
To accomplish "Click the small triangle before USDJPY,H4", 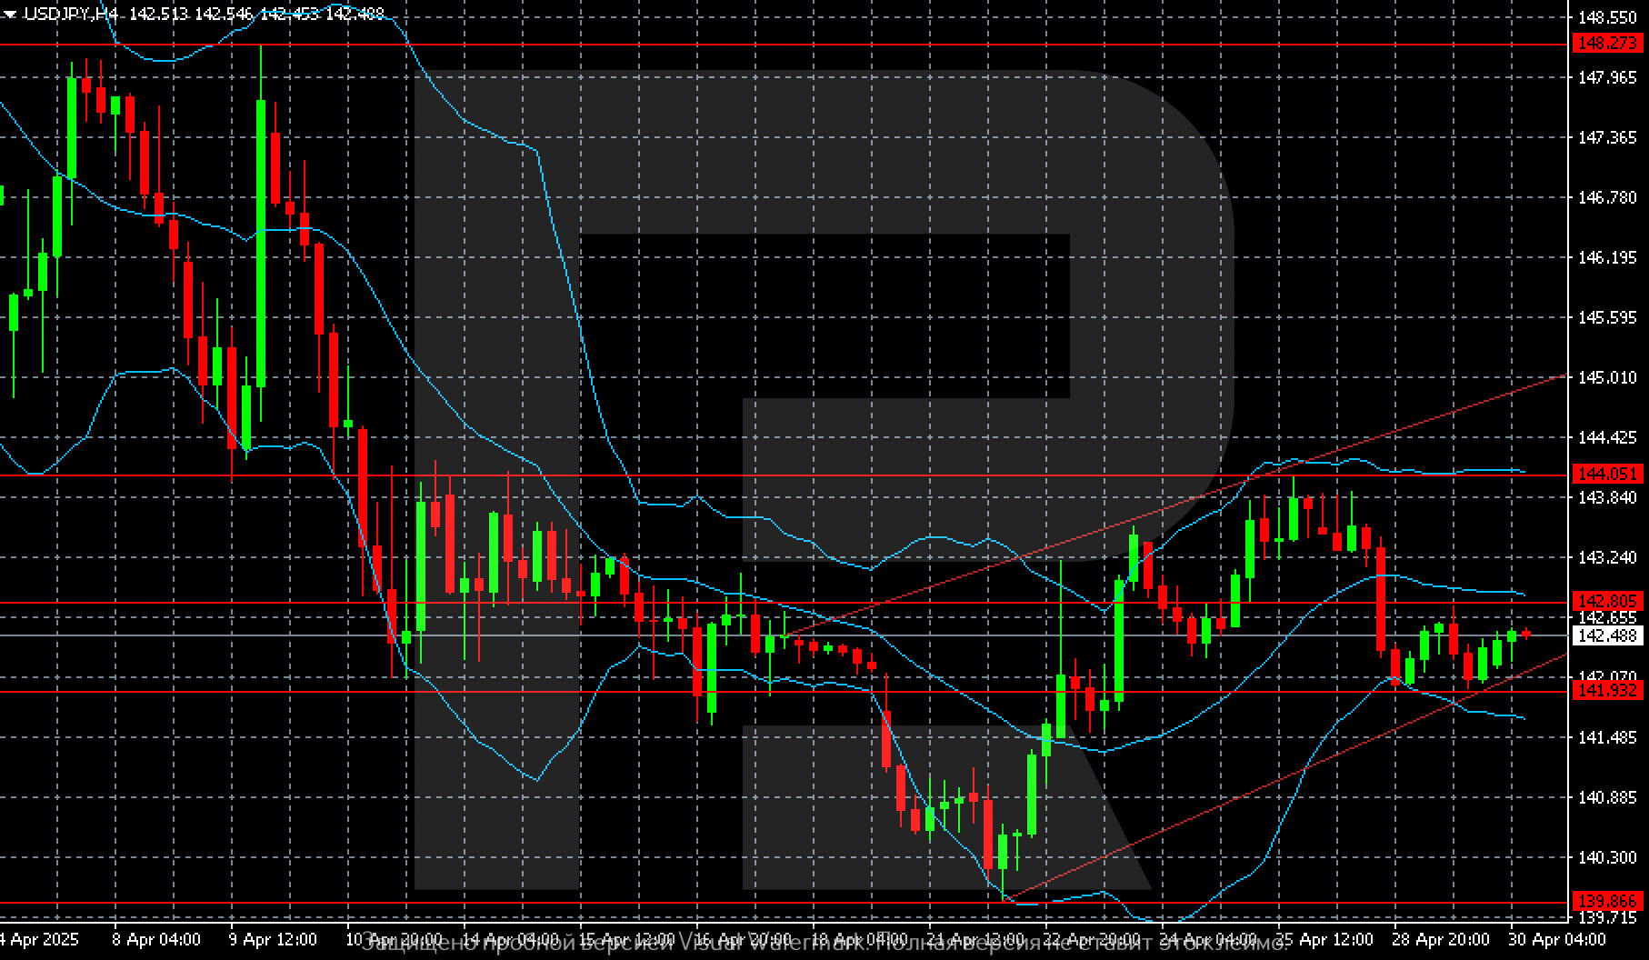I will click(x=10, y=15).
